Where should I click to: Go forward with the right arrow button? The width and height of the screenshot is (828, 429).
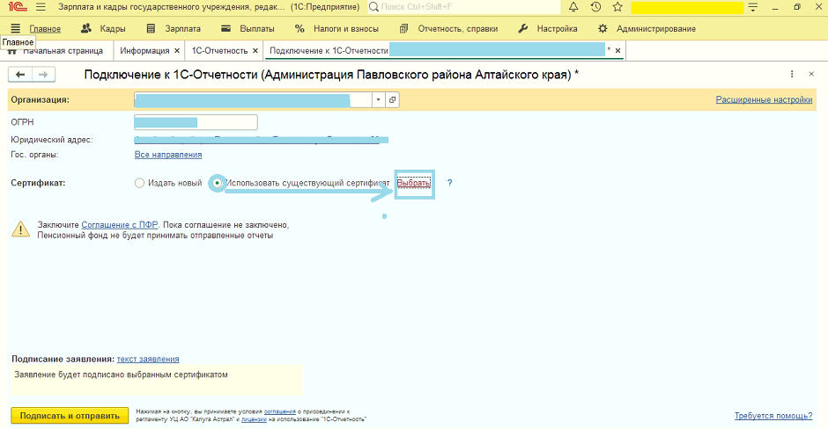[x=43, y=75]
